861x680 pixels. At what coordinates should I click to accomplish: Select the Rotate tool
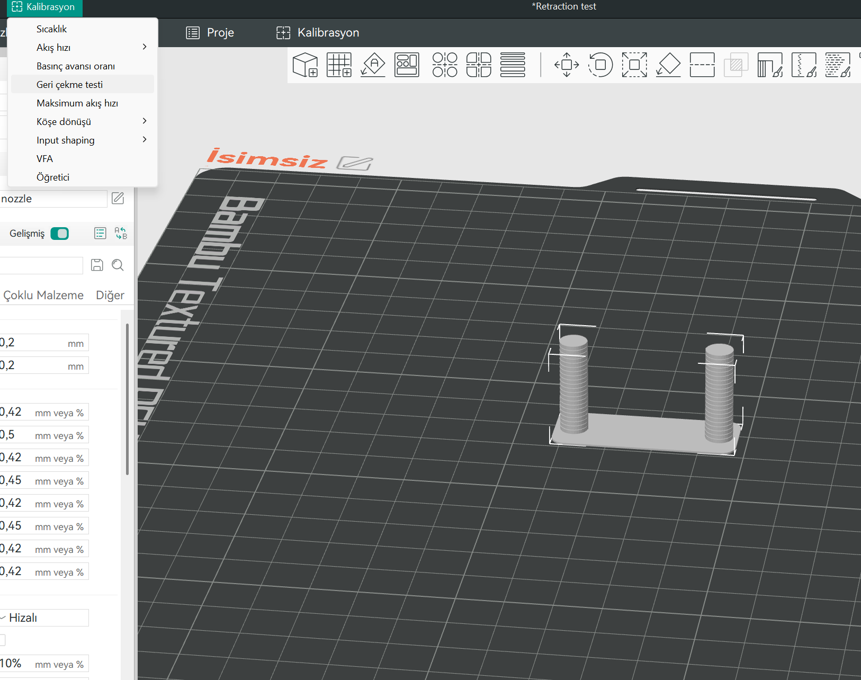(600, 65)
